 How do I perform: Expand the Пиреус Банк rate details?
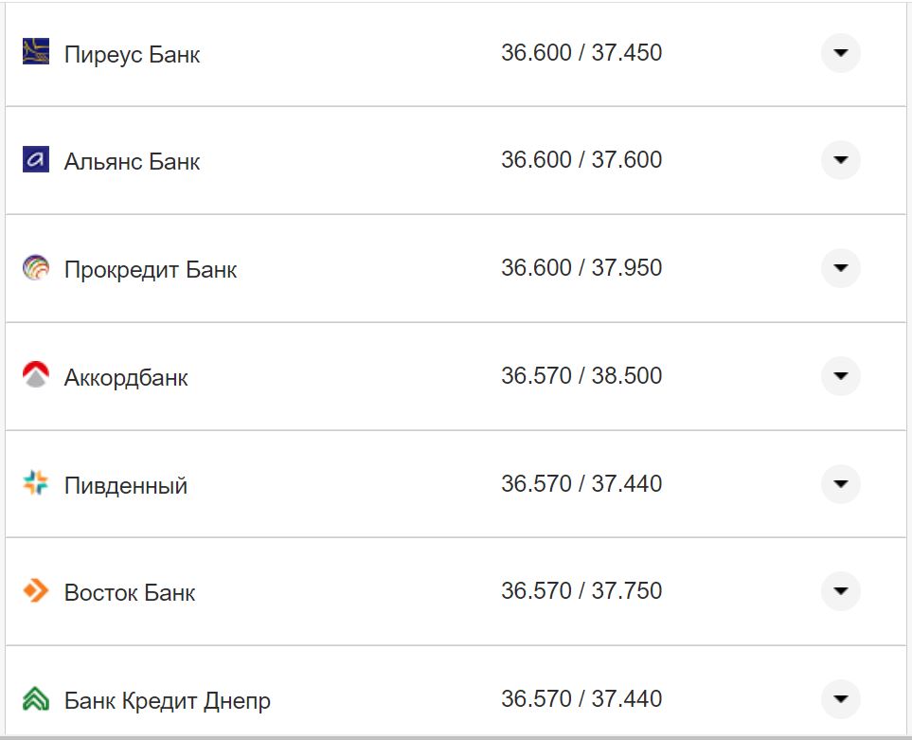click(x=840, y=54)
